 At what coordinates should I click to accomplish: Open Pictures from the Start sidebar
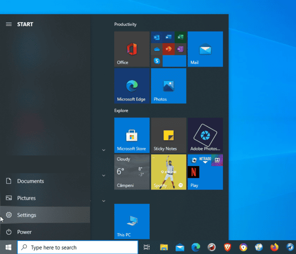(x=45, y=198)
